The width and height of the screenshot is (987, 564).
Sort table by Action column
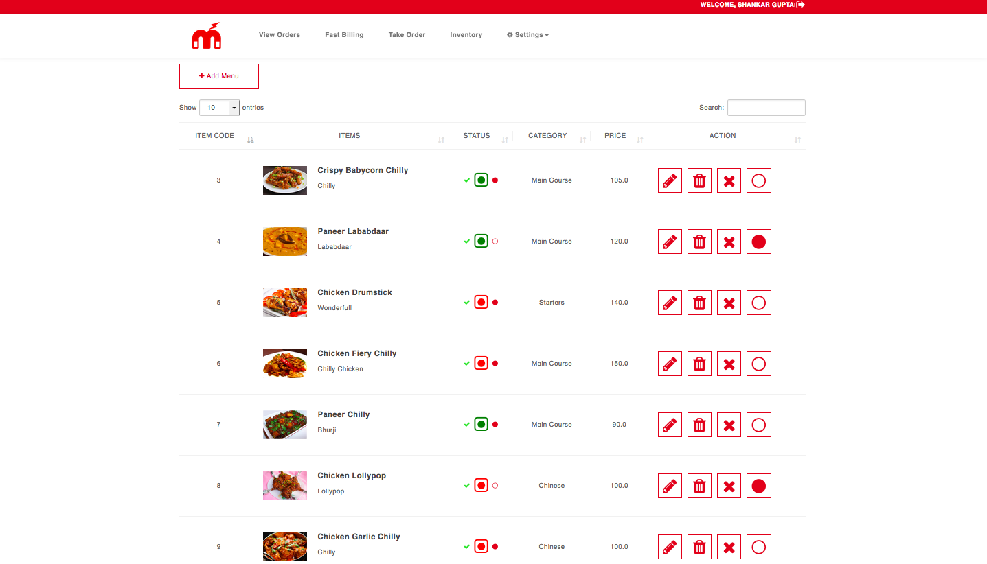[x=726, y=136]
